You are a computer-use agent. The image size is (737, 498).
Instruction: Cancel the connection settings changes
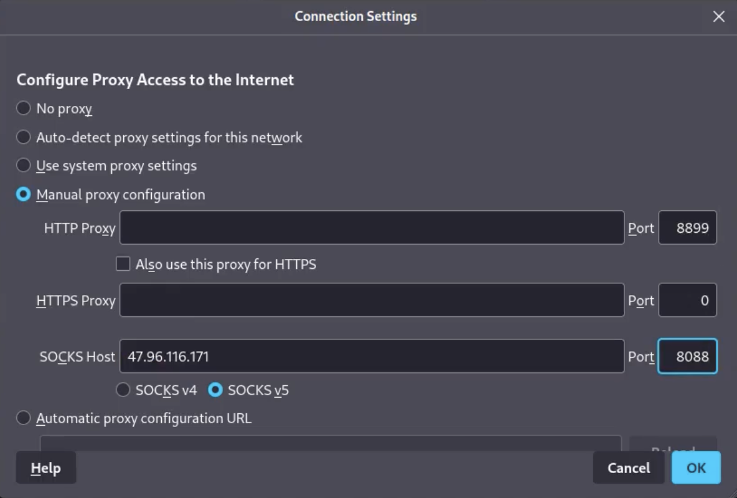[628, 468]
